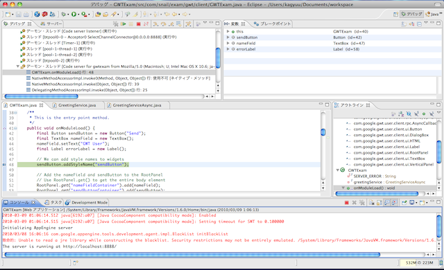Click the Forward navigation arrow in toolbar
Screen dimensions: 444x270
[x=185, y=14]
